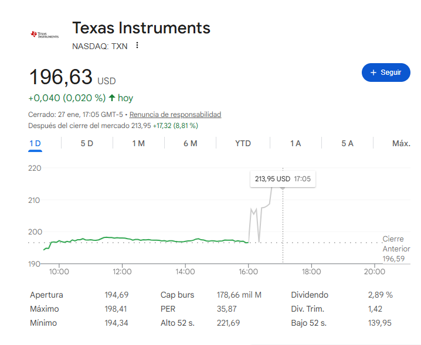Click the Texas Instruments logo icon
Image resolution: width=421 pixels, height=345 pixels.
(x=45, y=35)
